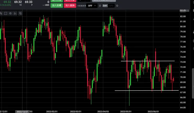Select the DAY order duration
The width and height of the screenshot is (194, 113).
pos(105,6)
